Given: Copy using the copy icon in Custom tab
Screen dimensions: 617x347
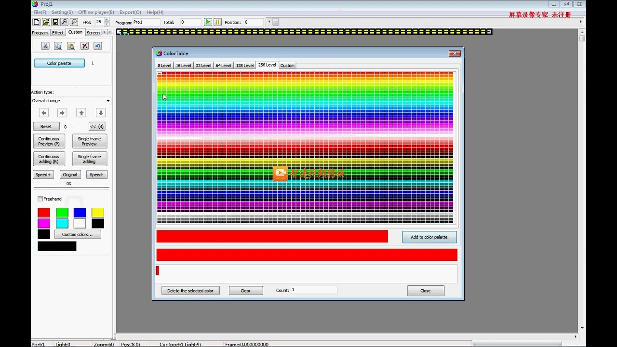Looking at the screenshot, I should (x=58, y=46).
